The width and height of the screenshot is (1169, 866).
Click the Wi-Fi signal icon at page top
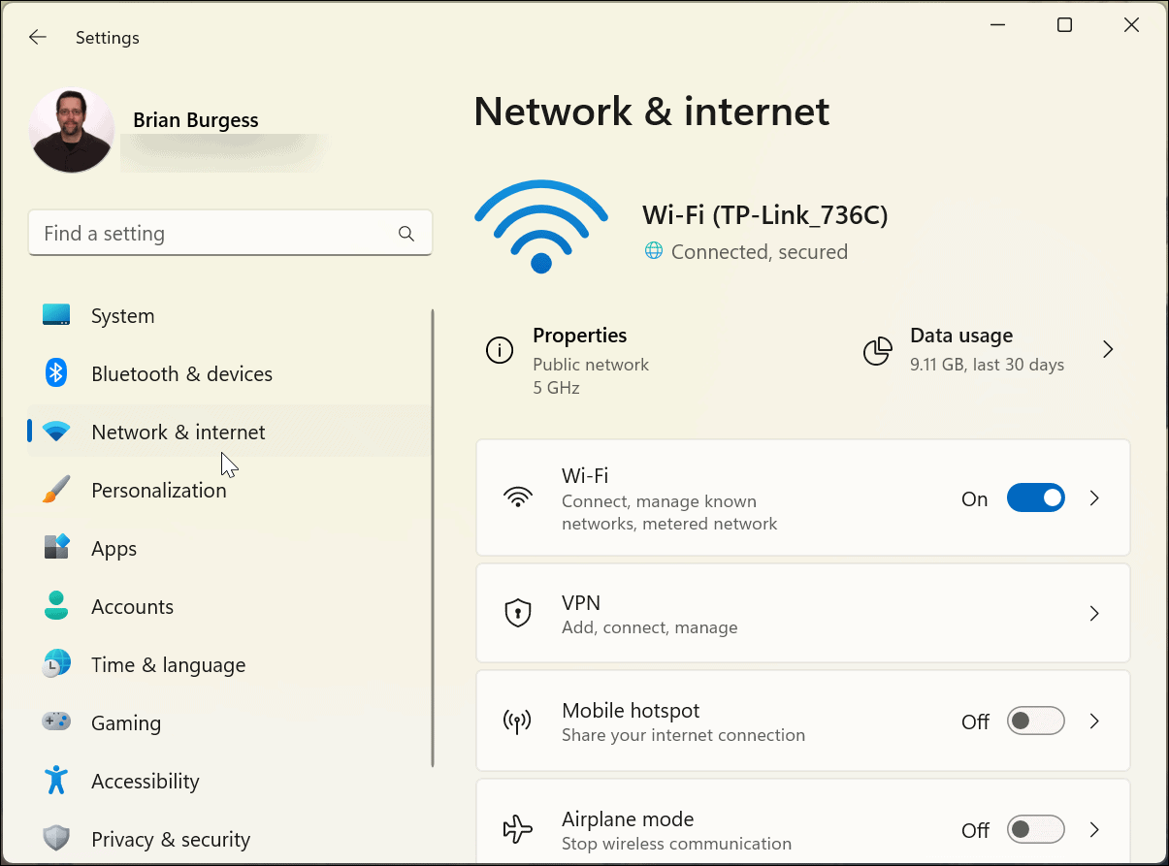pos(540,225)
